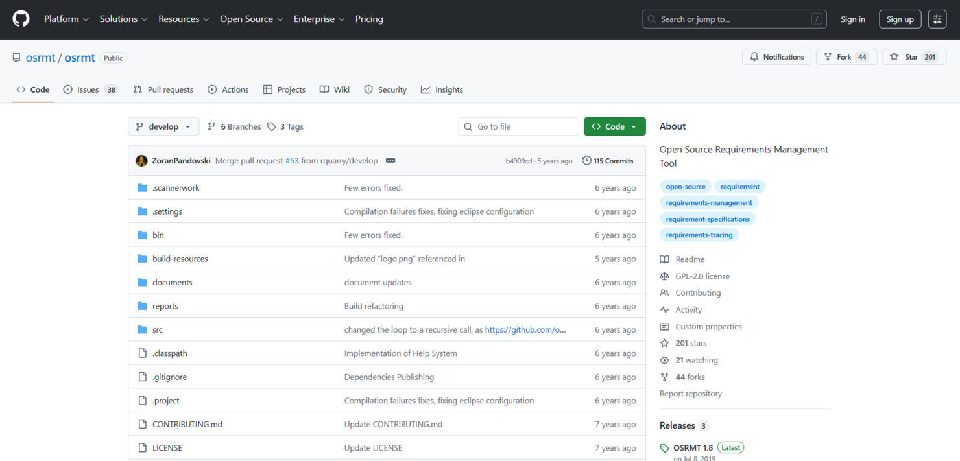This screenshot has height=461, width=960.
Task: Open the Open Source dropdown menu
Action: pos(251,19)
